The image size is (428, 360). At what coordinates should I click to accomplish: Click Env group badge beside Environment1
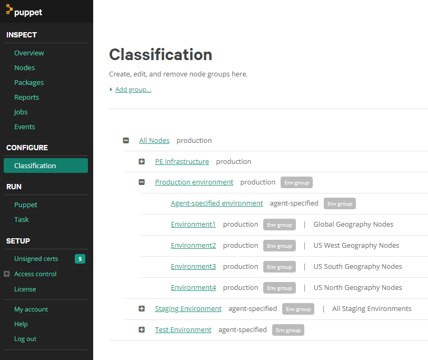(279, 225)
